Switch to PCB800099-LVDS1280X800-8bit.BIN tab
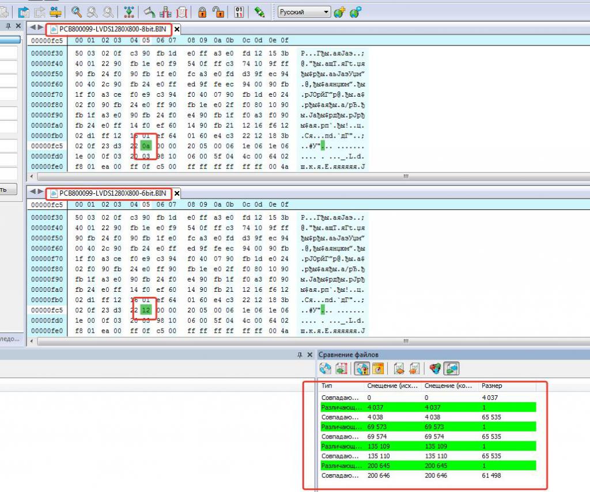The width and height of the screenshot is (590, 492). click(x=111, y=29)
